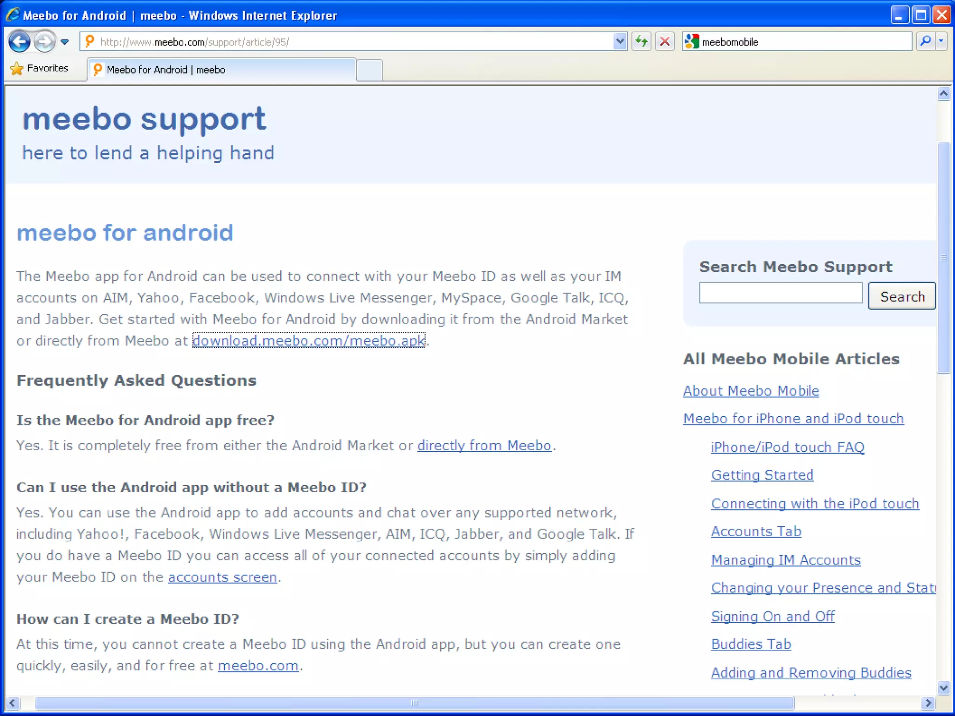Screen dimensions: 955x716
Task: Open the download.meebo.com/meebo.apk link
Action: tap(309, 341)
